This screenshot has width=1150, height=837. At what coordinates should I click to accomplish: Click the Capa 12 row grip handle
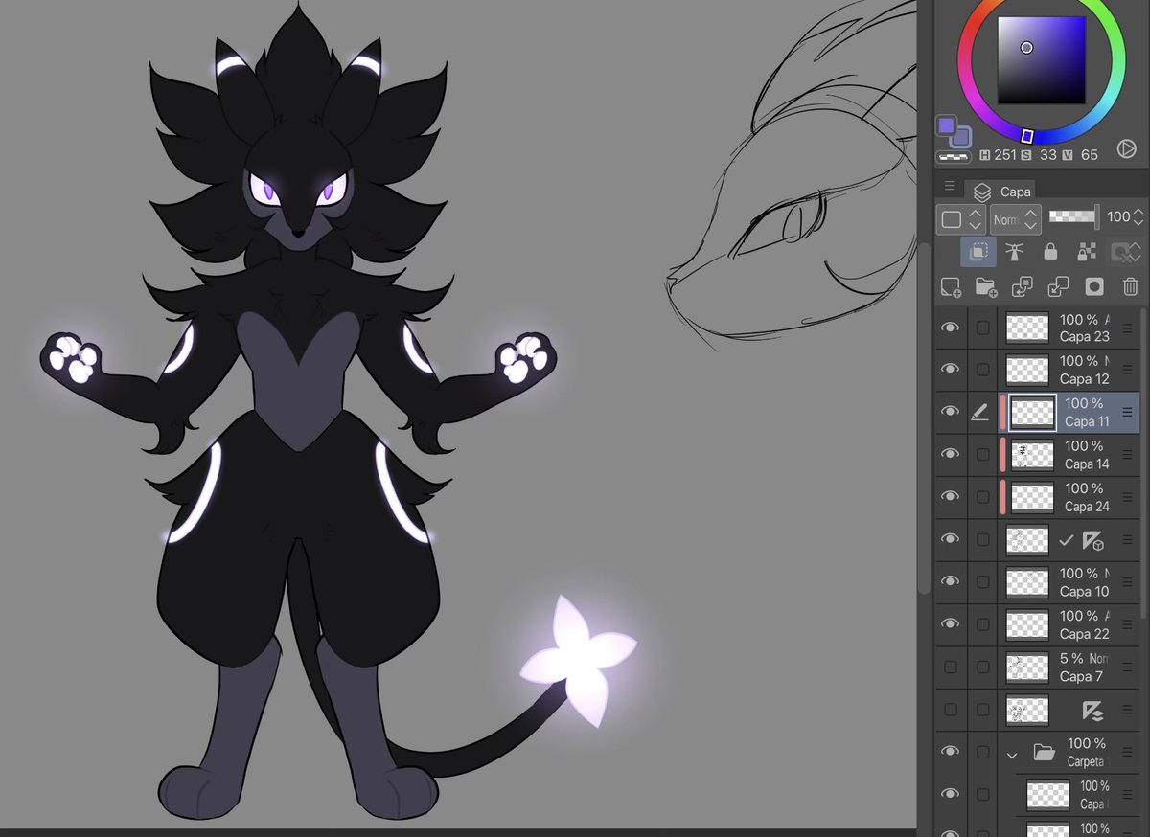[x=1127, y=371]
